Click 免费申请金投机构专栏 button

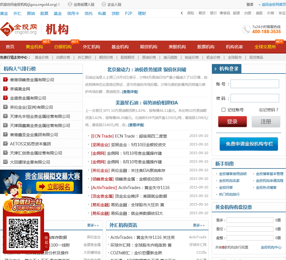coord(249,144)
